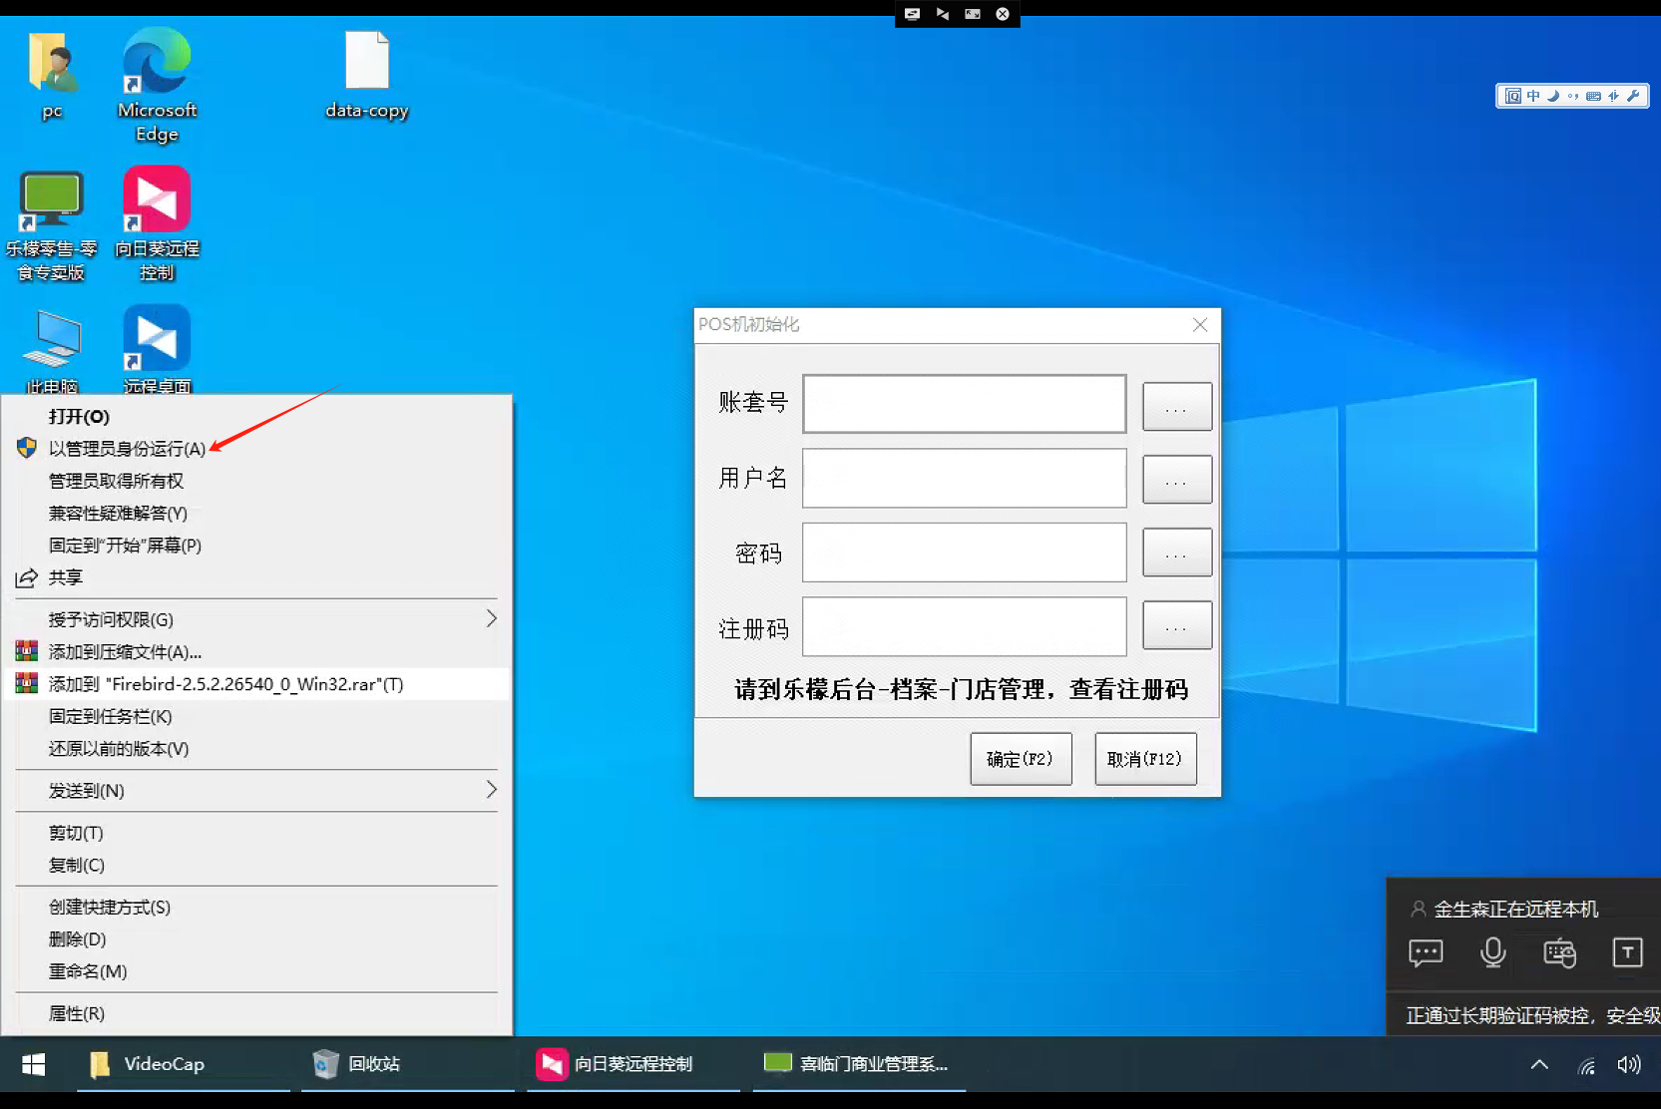This screenshot has height=1109, width=1661.
Task: Switch to 向日葵远程控制 in the taskbar
Action: point(633,1064)
